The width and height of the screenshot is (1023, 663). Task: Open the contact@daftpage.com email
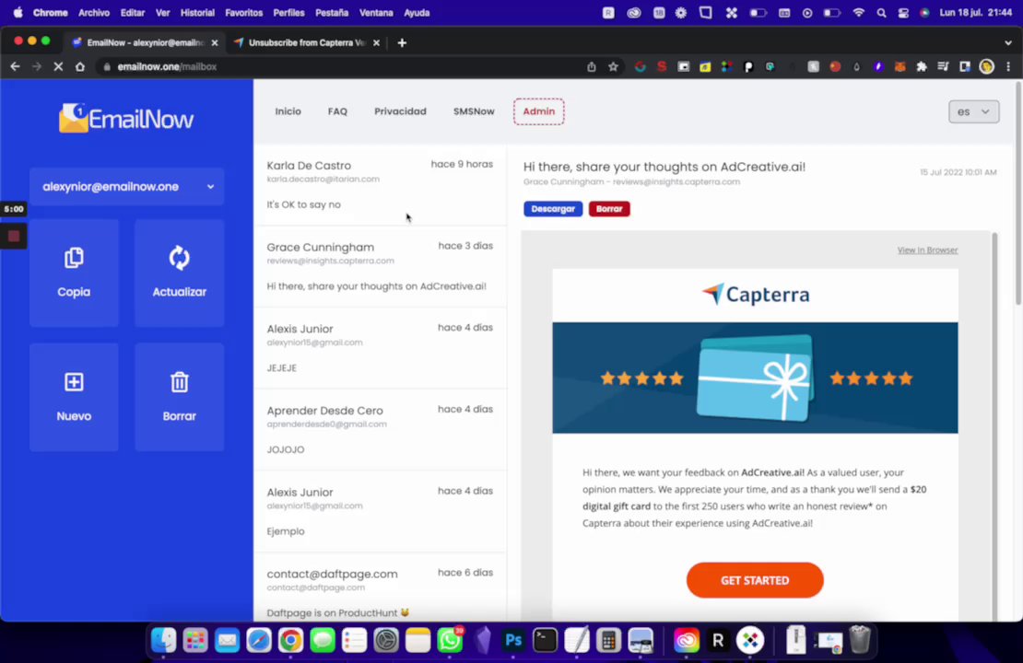pyautogui.click(x=380, y=587)
